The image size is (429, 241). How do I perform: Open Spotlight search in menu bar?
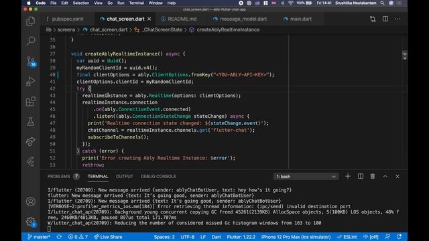pyautogui.click(x=382, y=3)
